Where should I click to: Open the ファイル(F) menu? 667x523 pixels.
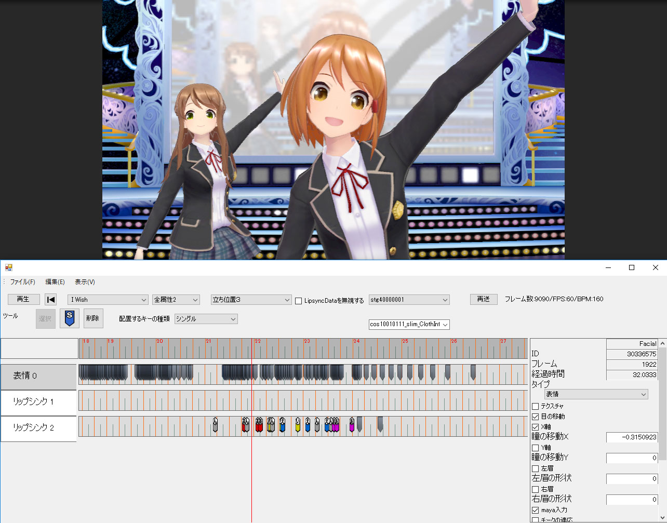(x=22, y=282)
